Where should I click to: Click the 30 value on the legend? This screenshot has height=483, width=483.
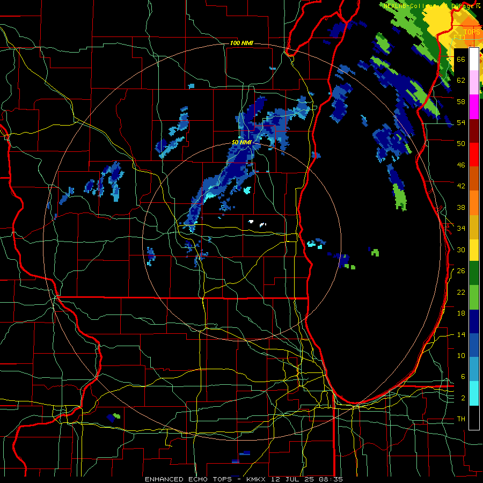[461, 250]
